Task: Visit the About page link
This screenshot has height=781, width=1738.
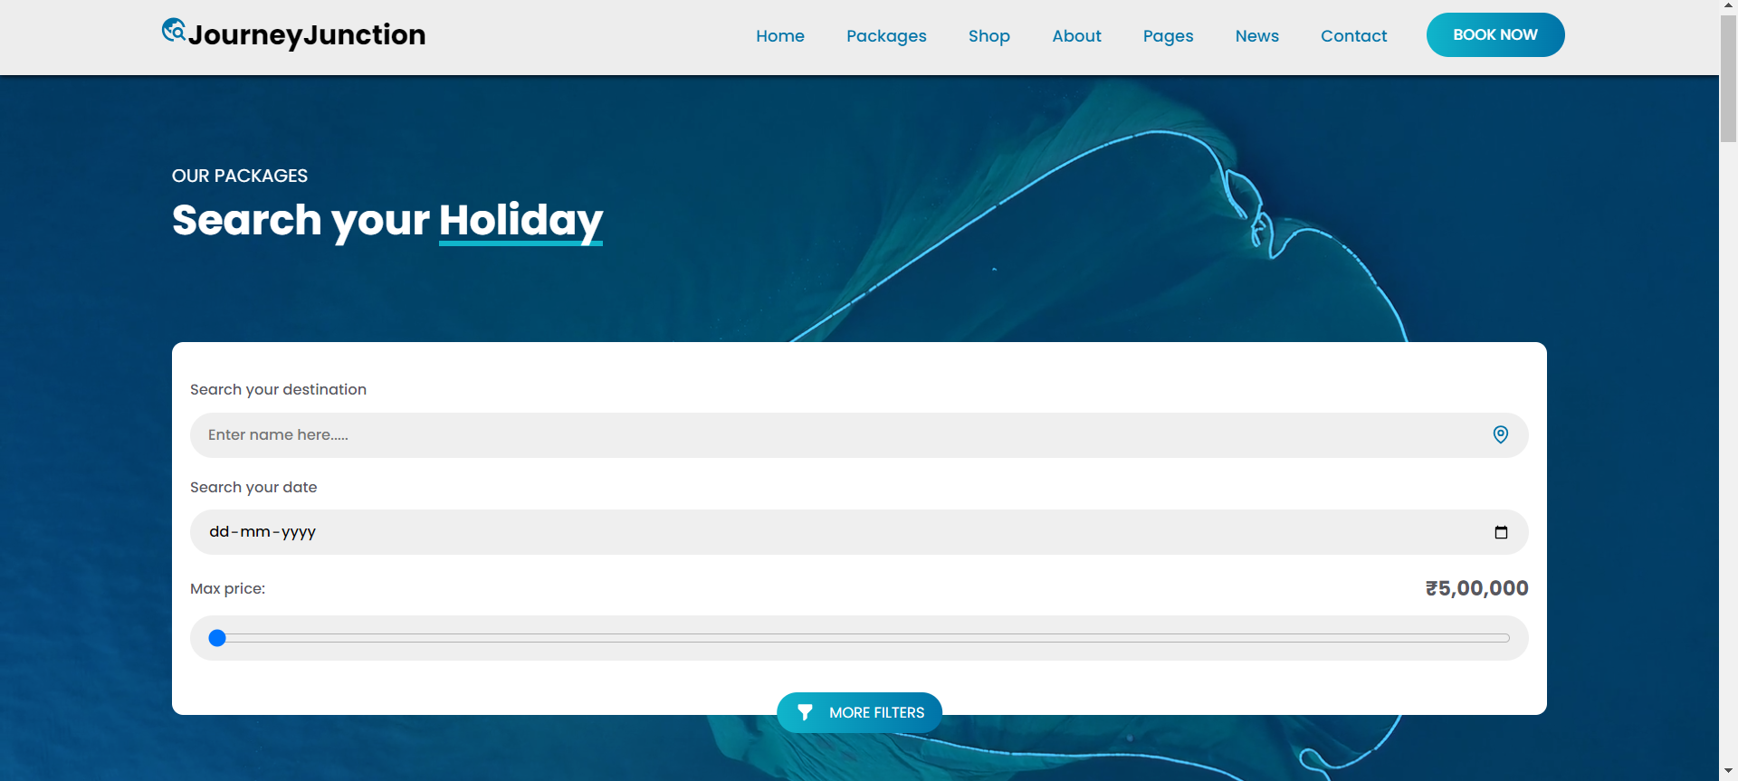Action: click(1076, 36)
